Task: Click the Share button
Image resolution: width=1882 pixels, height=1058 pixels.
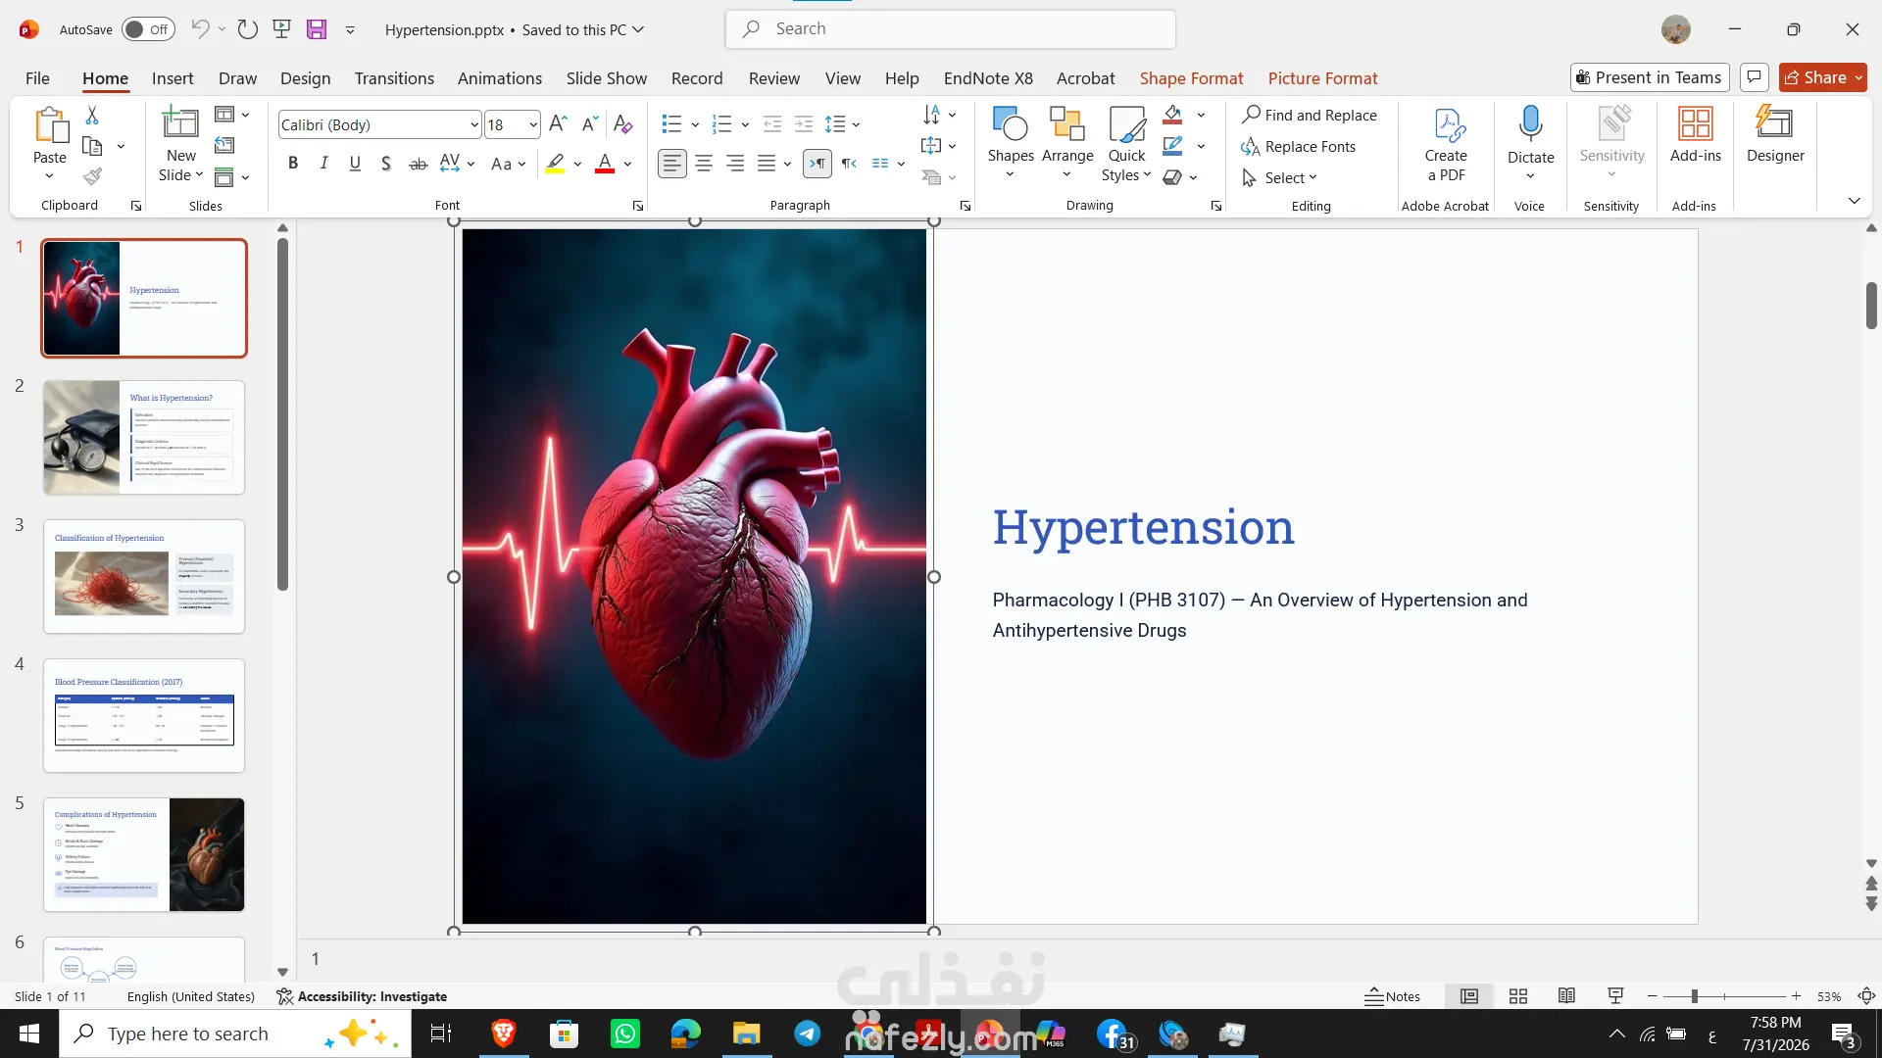Action: (x=1823, y=77)
